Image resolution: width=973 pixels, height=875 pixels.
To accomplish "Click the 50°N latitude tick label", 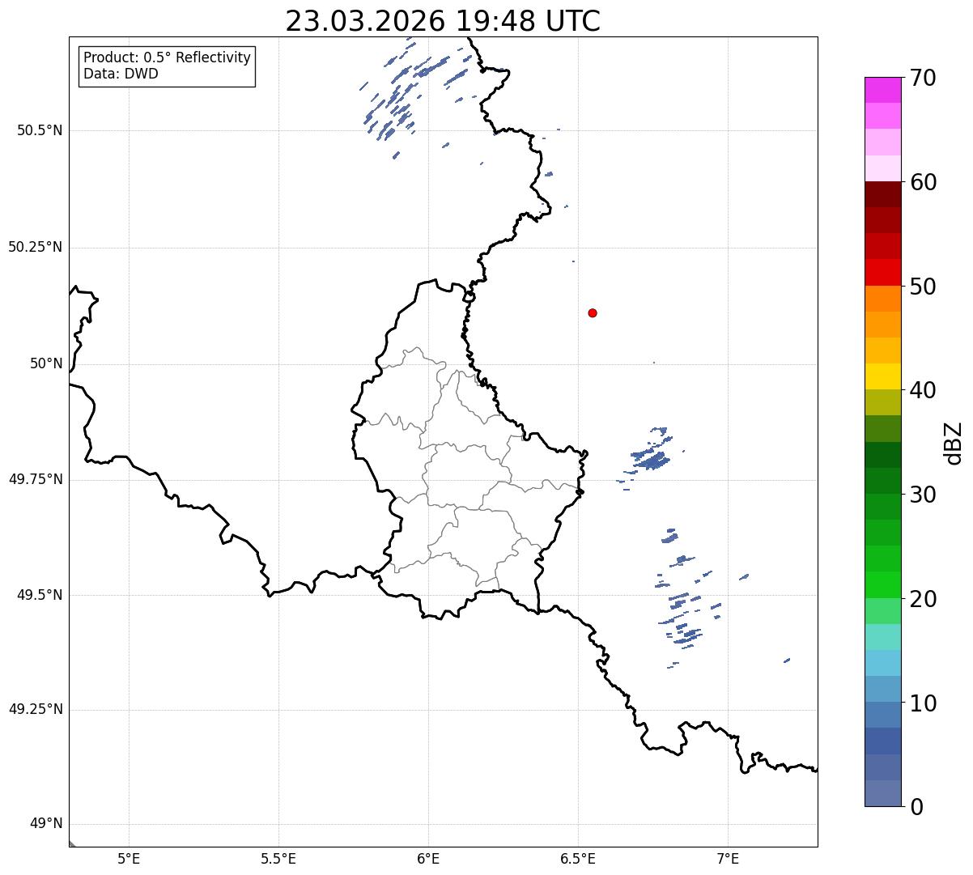I will coord(46,363).
